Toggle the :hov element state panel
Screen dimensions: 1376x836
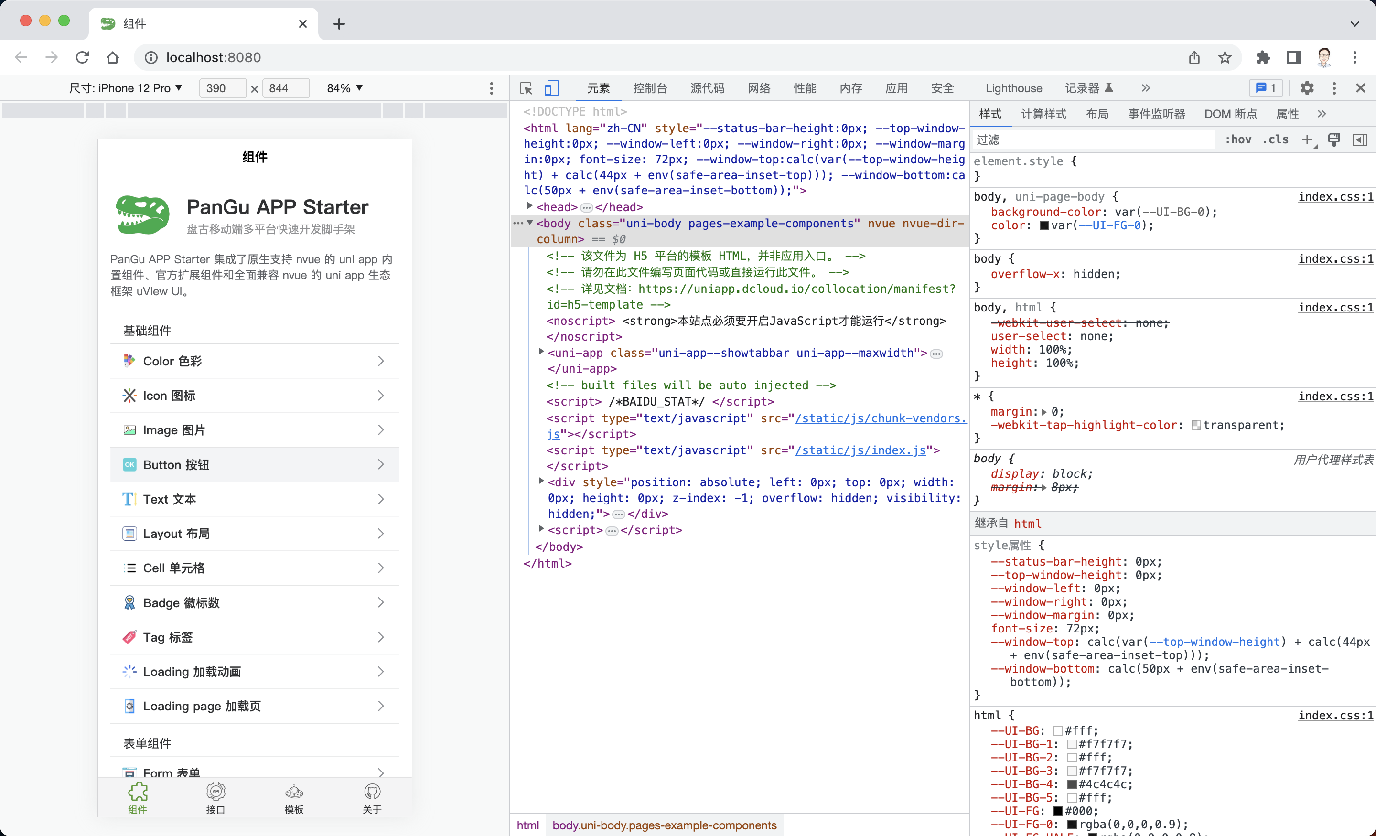[1237, 139]
